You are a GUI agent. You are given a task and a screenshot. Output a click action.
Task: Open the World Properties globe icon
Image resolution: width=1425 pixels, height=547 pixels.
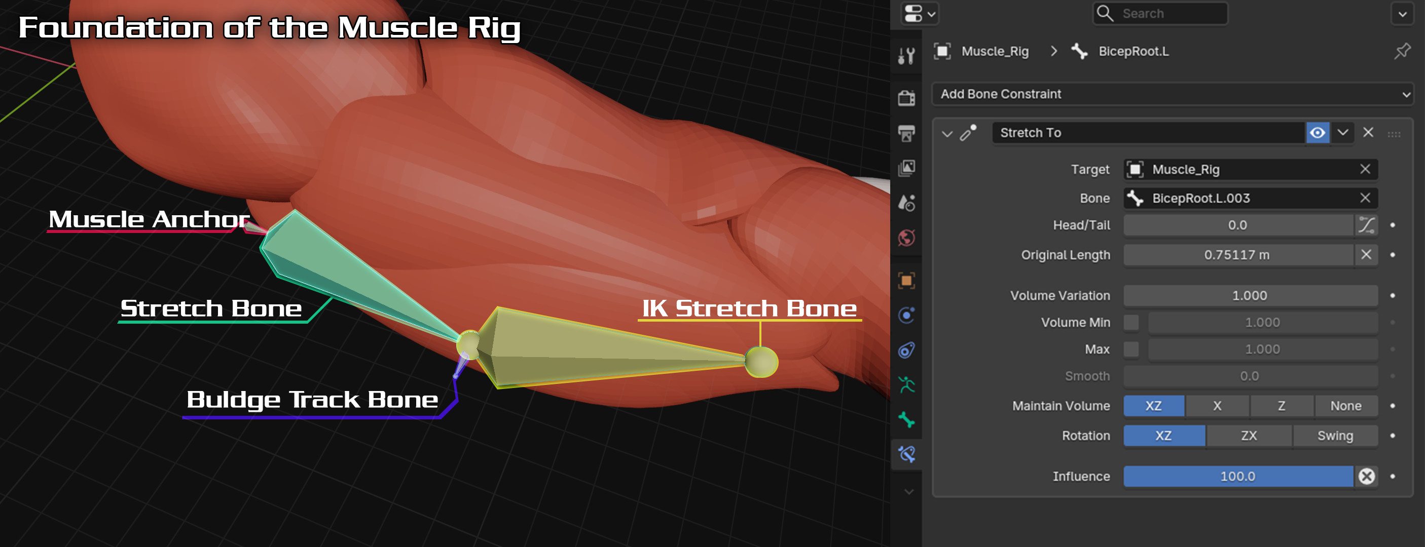click(x=908, y=238)
